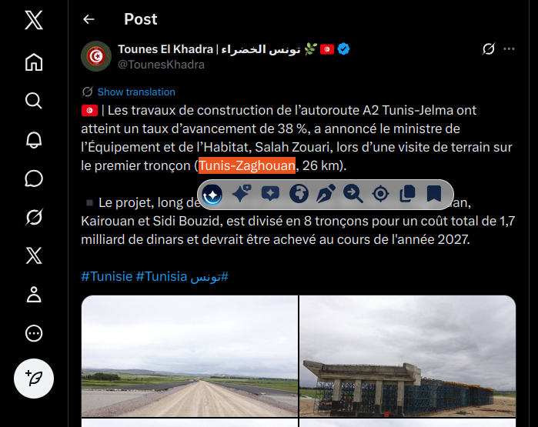
Task: Click the target focus icon in popup toolbar
Action: pyautogui.click(x=380, y=194)
